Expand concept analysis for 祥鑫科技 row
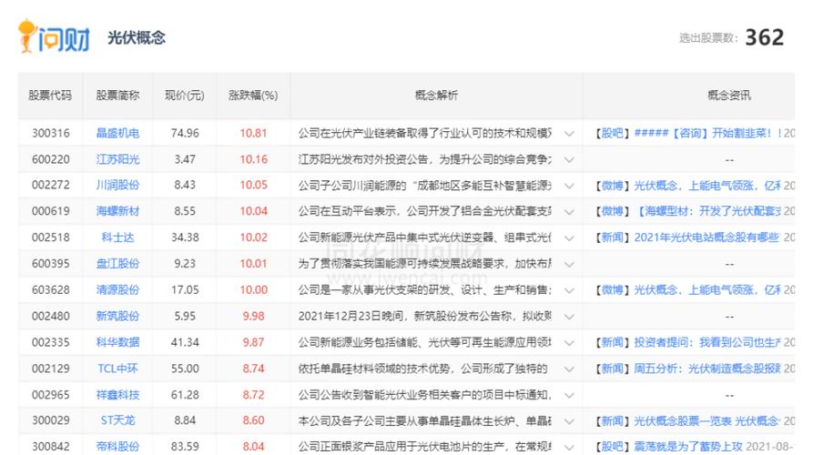 tap(569, 396)
